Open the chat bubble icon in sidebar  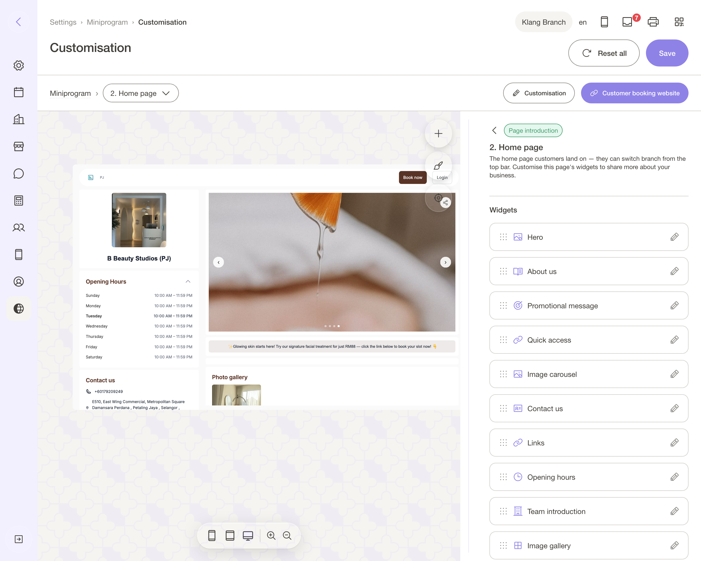[x=18, y=173]
